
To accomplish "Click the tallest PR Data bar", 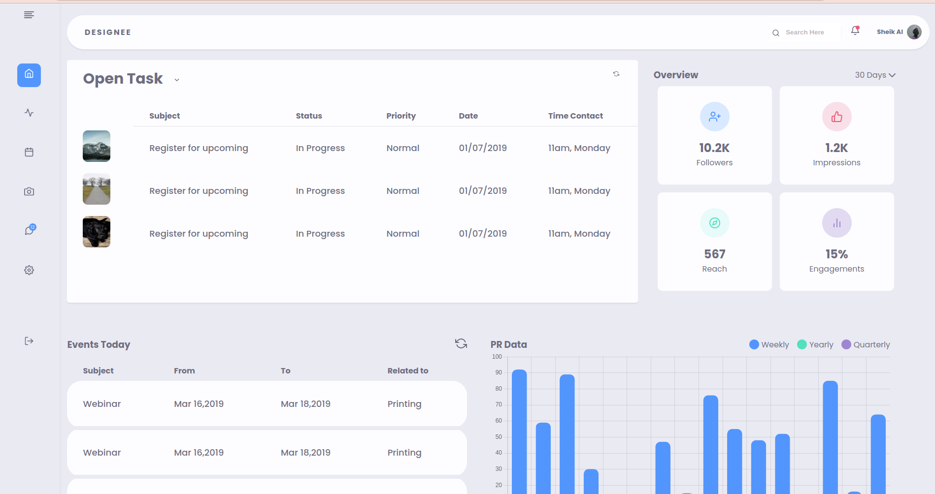I will (519, 432).
